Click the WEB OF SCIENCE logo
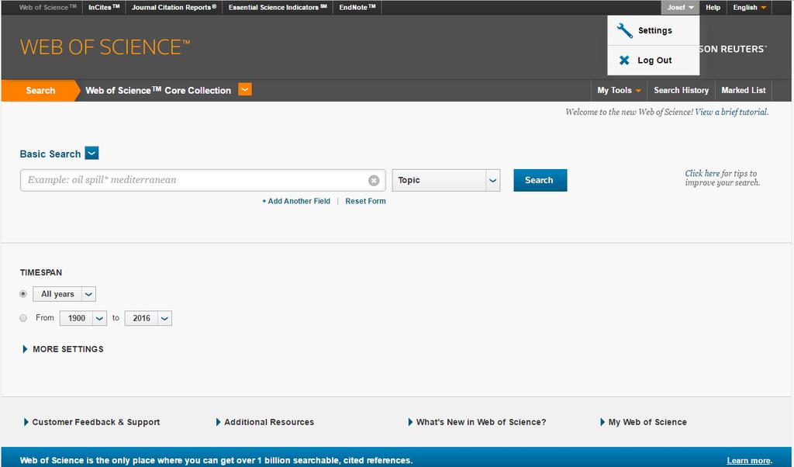Image resolution: width=794 pixels, height=467 pixels. 105,47
